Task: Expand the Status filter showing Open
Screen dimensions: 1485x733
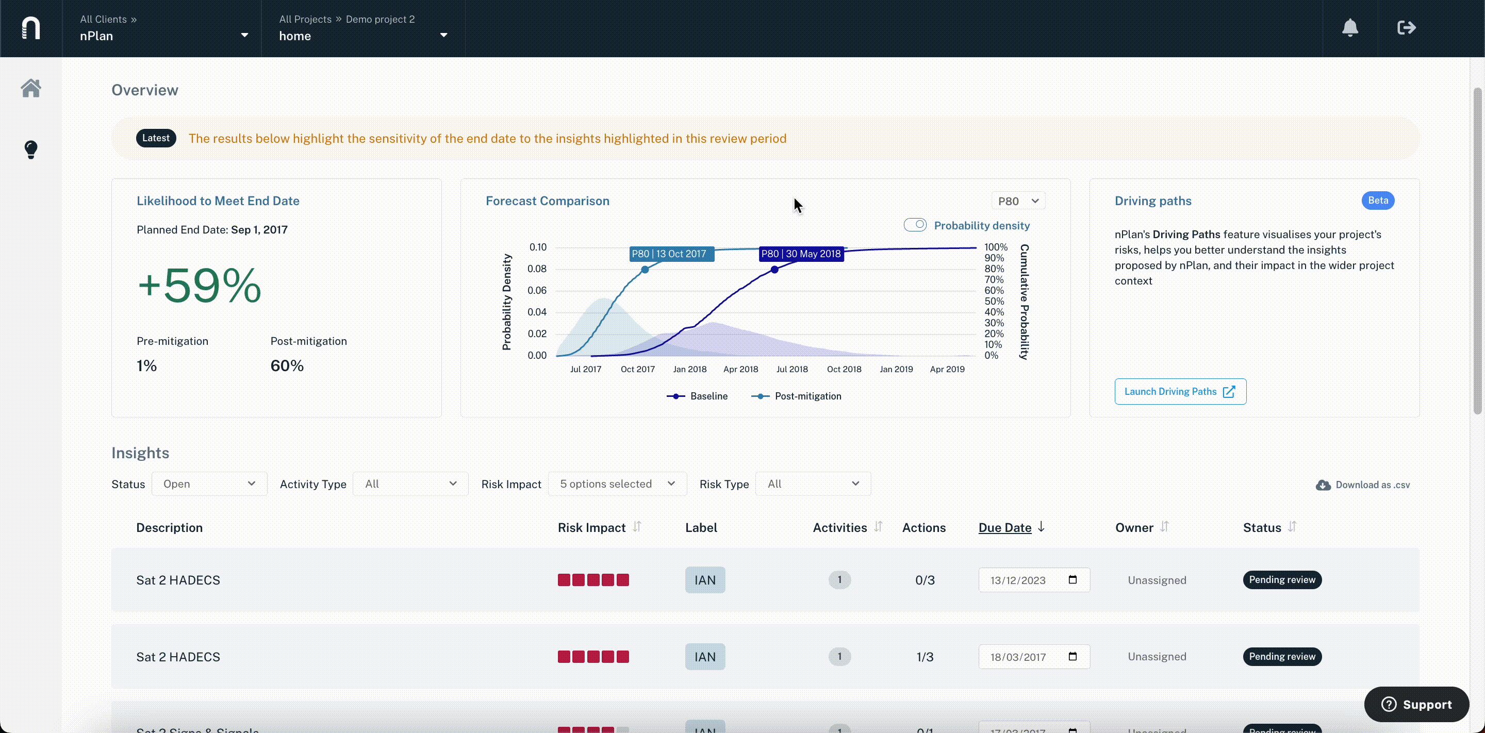Action: [x=209, y=484]
